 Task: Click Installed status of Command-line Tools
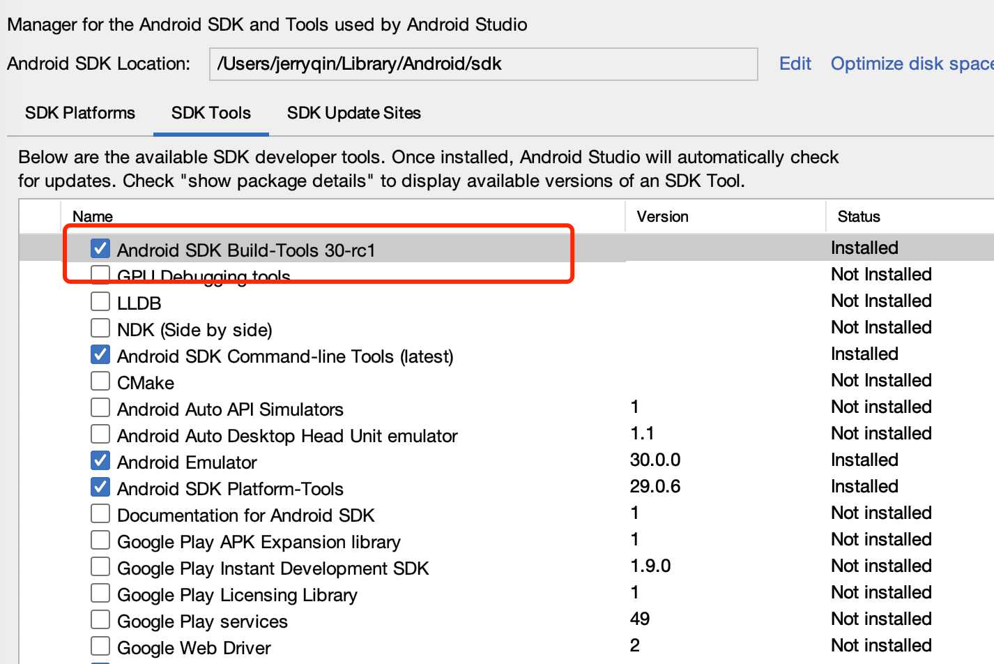coord(864,354)
